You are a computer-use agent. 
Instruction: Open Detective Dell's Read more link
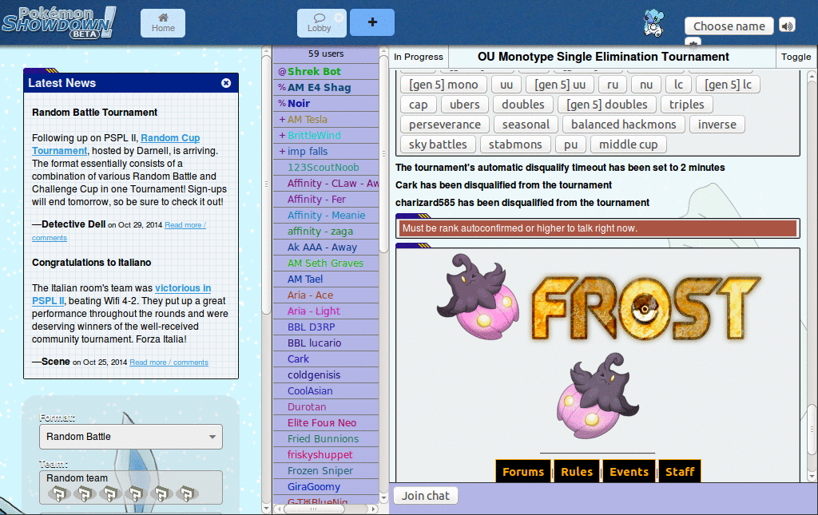pos(119,232)
